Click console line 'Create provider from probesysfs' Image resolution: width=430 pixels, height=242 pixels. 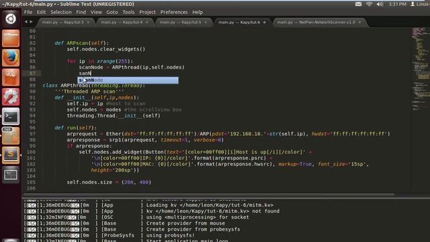(x=132, y=229)
